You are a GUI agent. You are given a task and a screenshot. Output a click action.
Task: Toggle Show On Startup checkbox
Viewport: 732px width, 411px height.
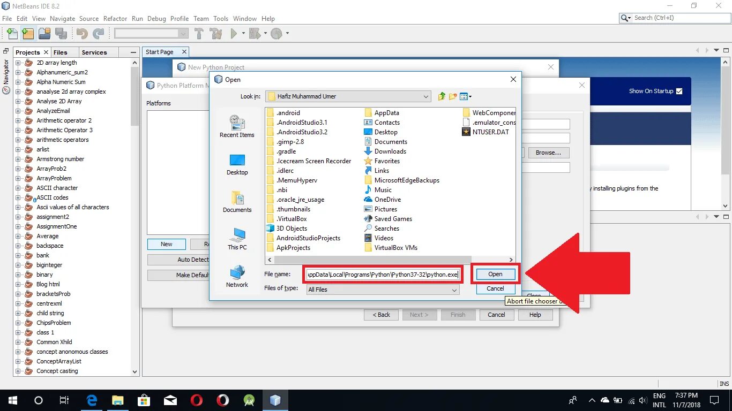tap(679, 91)
